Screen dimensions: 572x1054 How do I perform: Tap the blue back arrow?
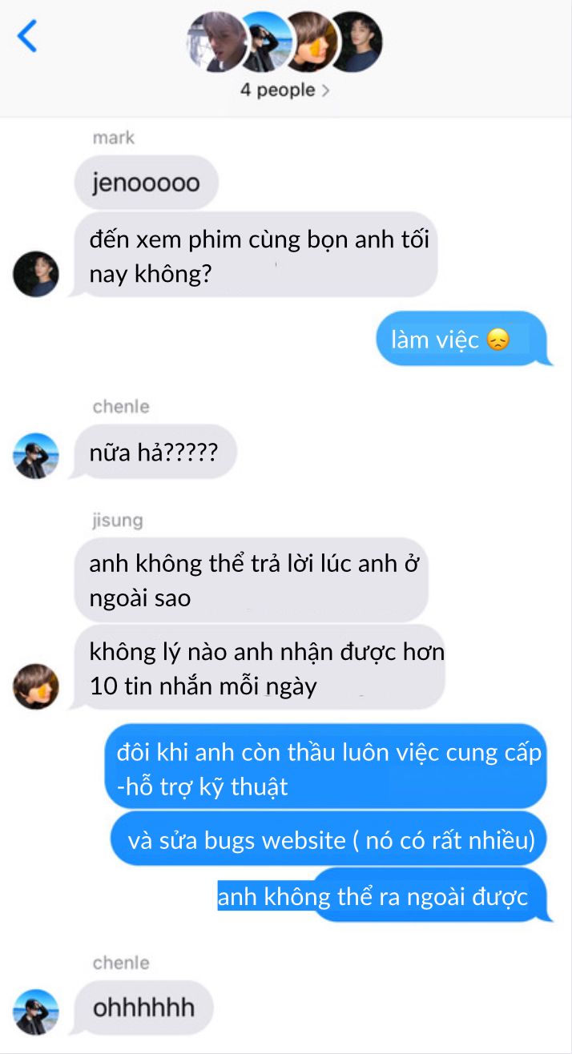coord(27,36)
